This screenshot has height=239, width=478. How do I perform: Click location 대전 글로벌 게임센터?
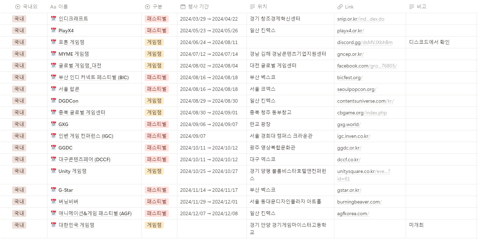point(273,66)
